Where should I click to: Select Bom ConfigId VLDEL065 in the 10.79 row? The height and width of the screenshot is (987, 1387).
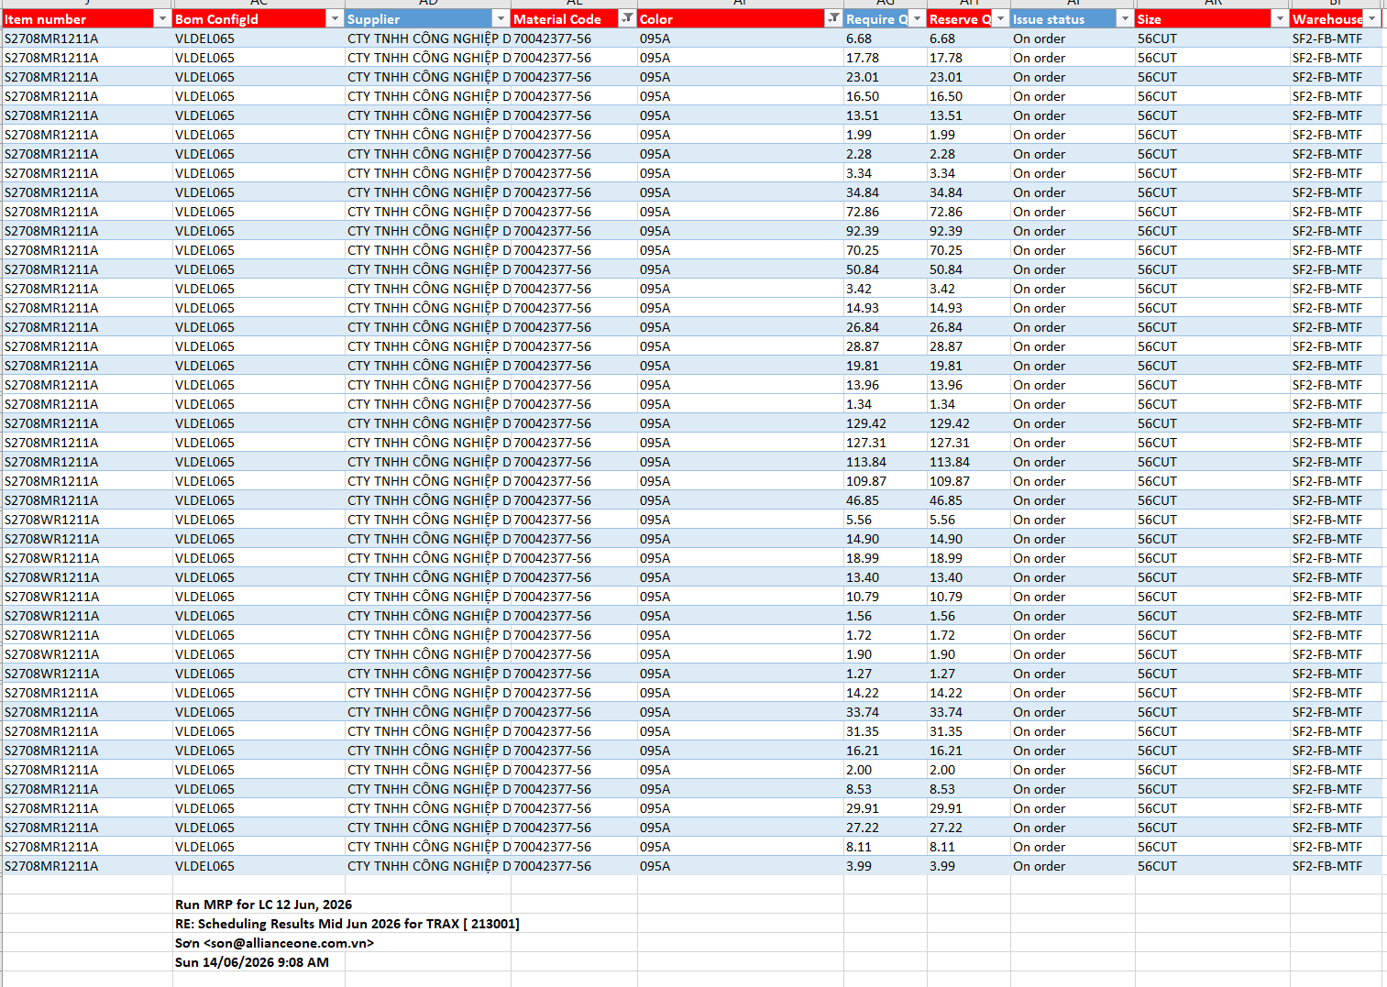[x=258, y=597]
